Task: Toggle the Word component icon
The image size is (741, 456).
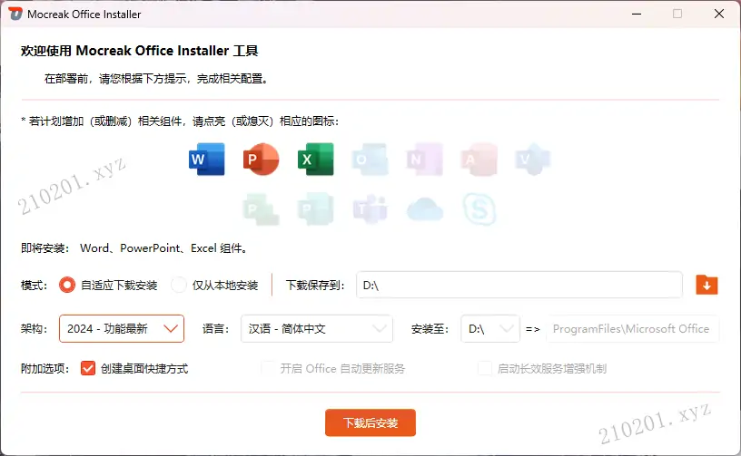Action: (206, 160)
